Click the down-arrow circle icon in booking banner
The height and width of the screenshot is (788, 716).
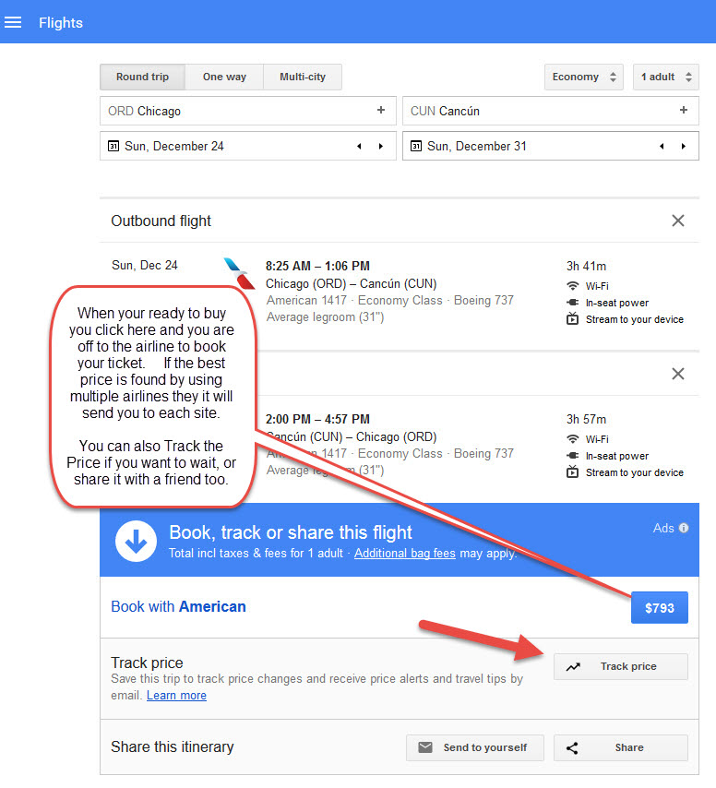pyautogui.click(x=136, y=541)
